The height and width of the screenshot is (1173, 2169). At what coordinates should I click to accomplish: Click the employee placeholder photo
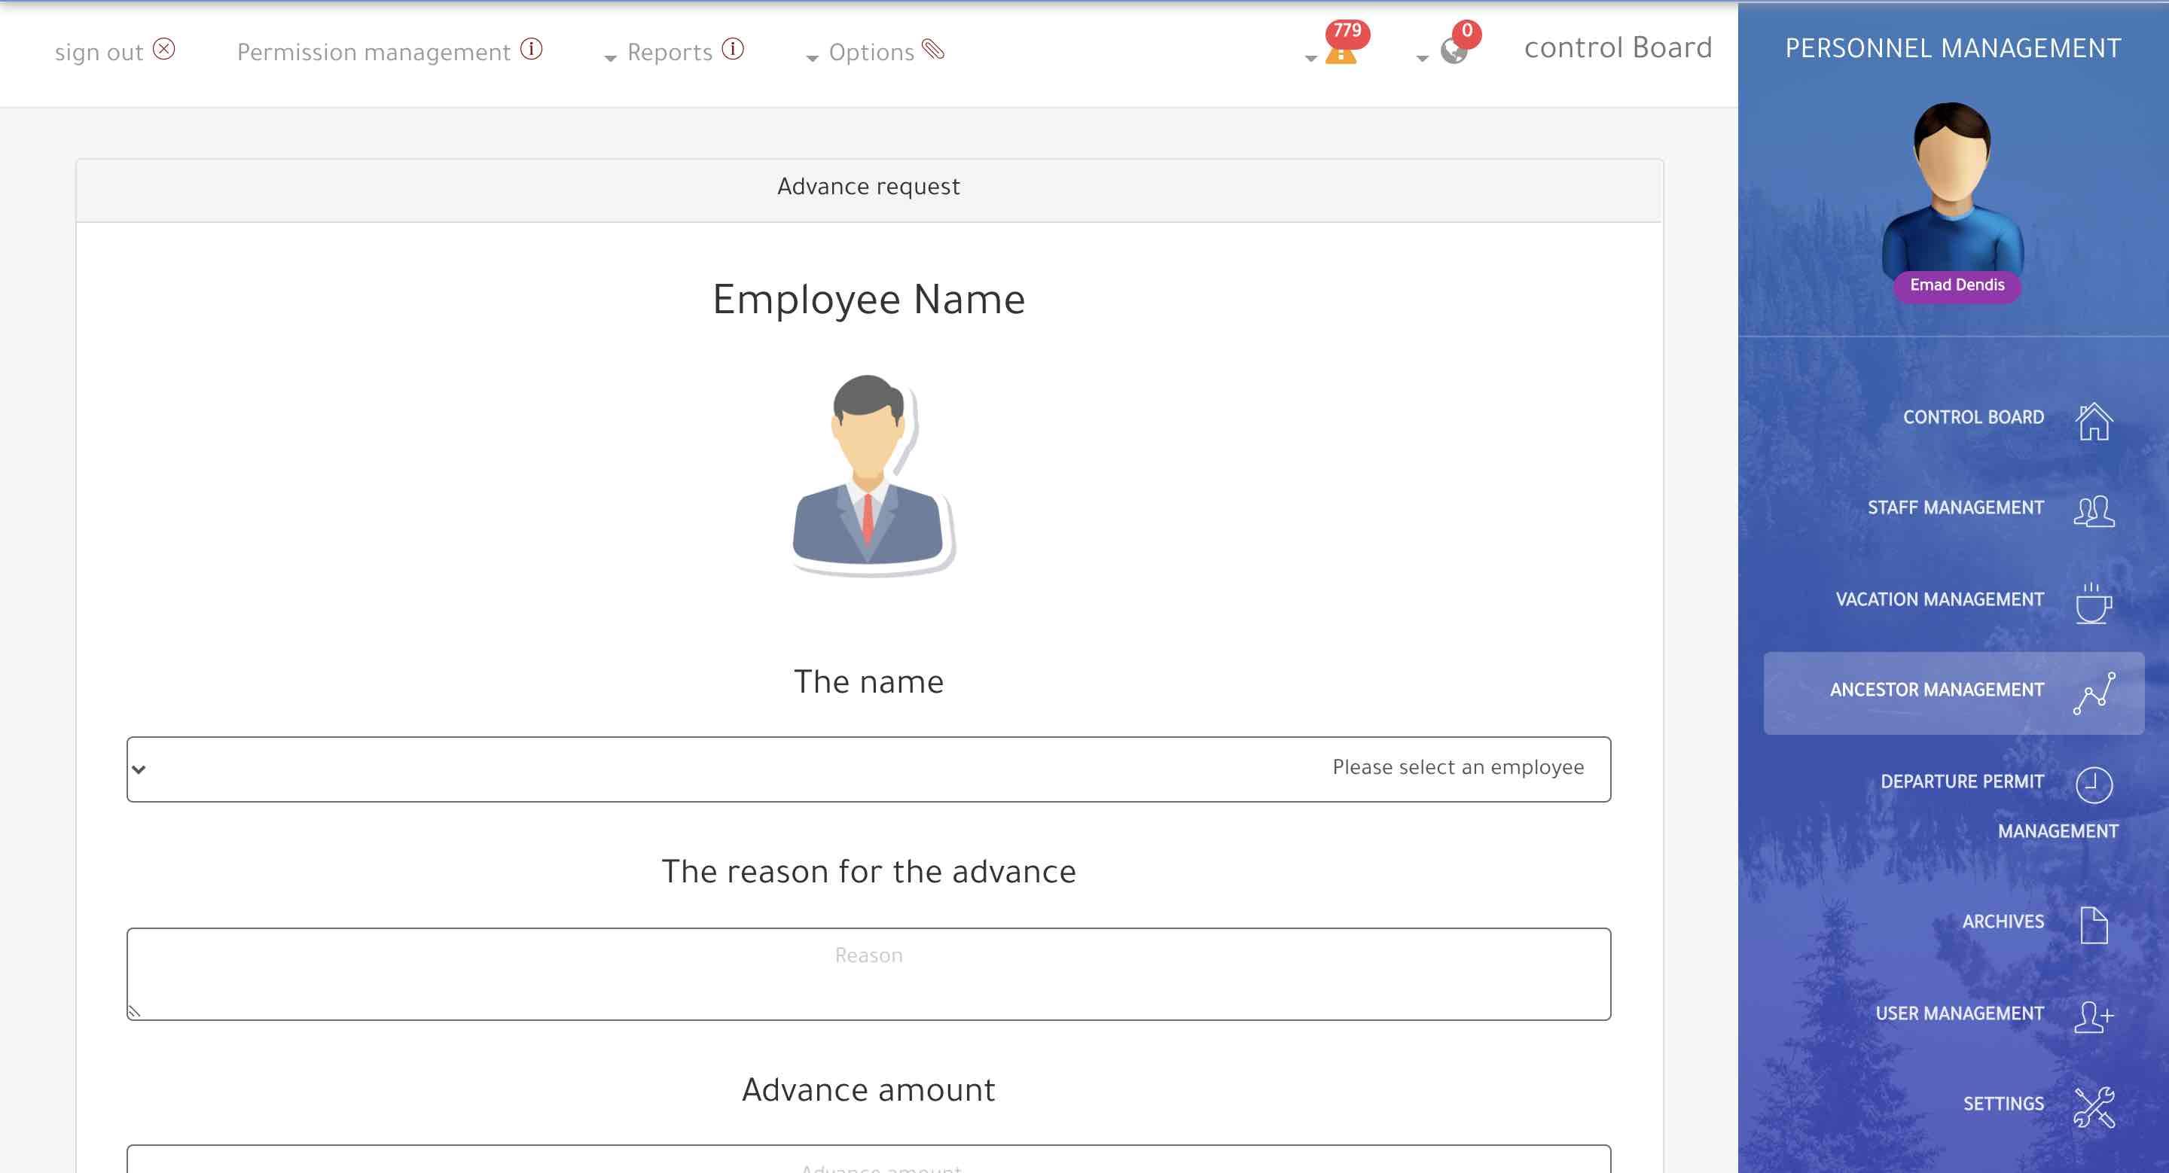point(871,474)
